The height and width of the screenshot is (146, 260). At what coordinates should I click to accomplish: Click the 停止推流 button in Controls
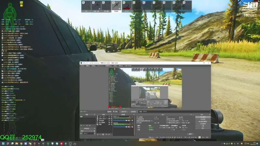(x=203, y=117)
